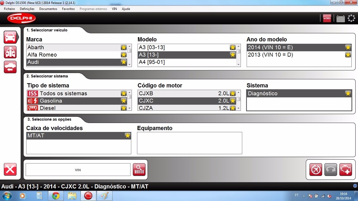The image size is (358, 201).
Task: Open the vehicle history sidebar icon
Action: click(10, 67)
